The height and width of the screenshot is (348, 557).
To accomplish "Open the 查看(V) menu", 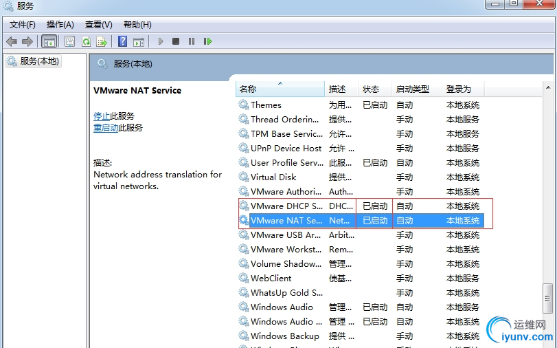I will point(99,25).
